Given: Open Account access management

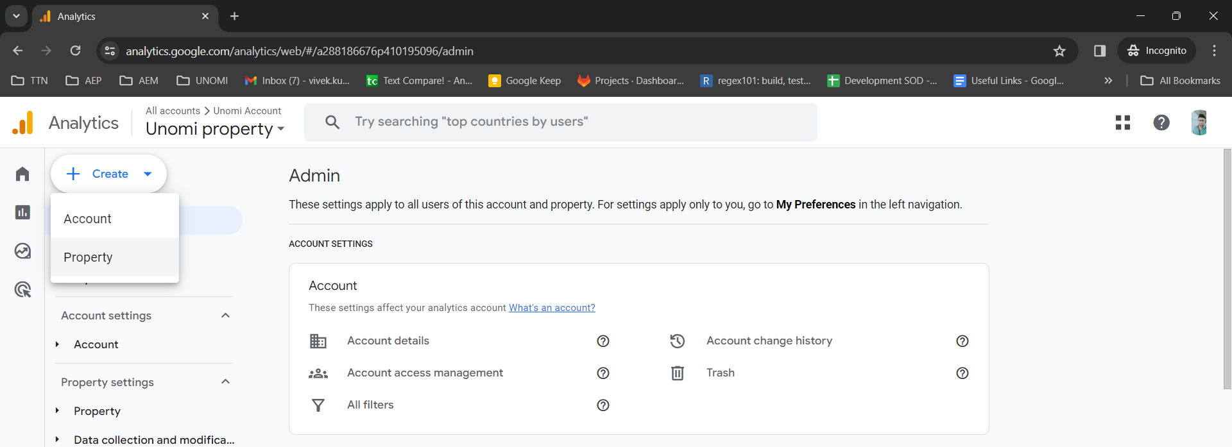Looking at the screenshot, I should pos(425,373).
